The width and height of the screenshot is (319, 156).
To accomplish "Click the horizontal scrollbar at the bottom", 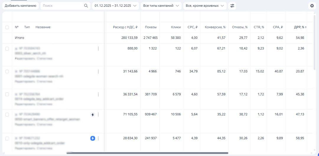I will click(147, 153).
